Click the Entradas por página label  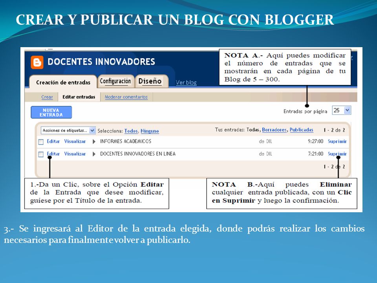[306, 111]
